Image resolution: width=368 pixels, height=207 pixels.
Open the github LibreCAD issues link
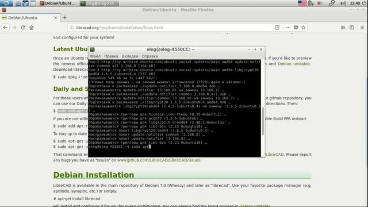(159, 160)
